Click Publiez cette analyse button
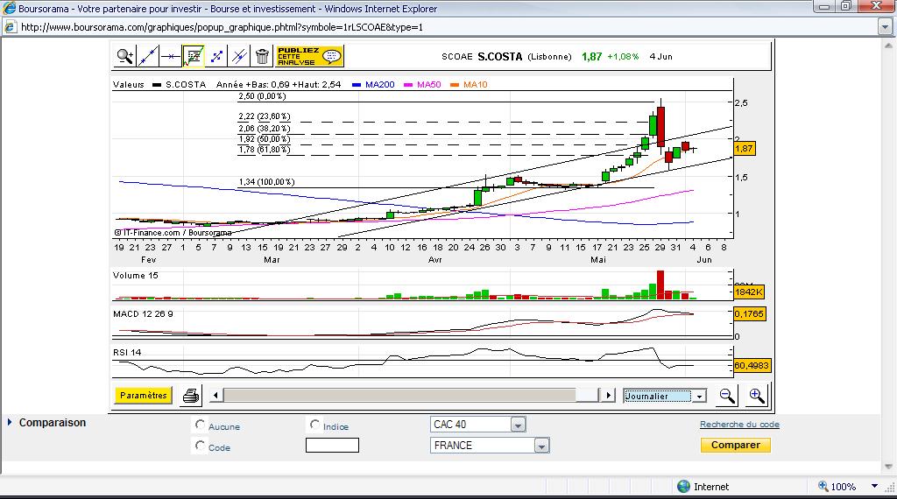 [x=309, y=56]
